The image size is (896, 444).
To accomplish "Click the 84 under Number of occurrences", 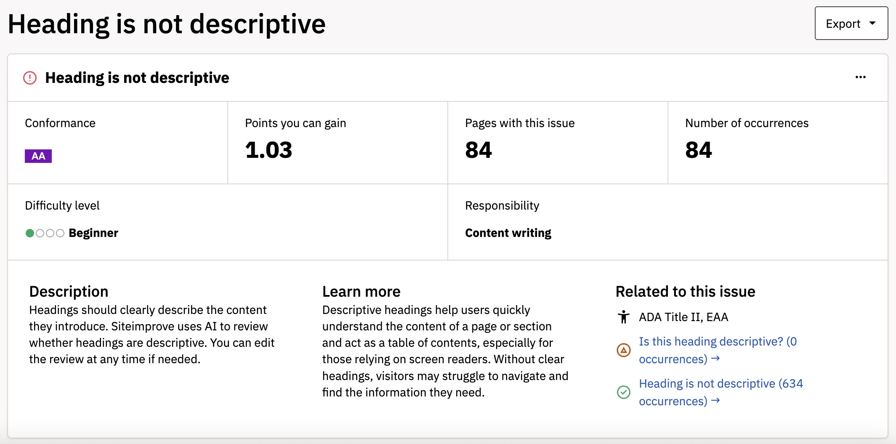I will 699,150.
